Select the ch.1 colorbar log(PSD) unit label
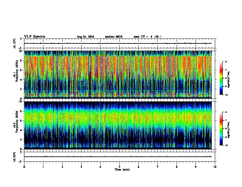 (x=229, y=80)
